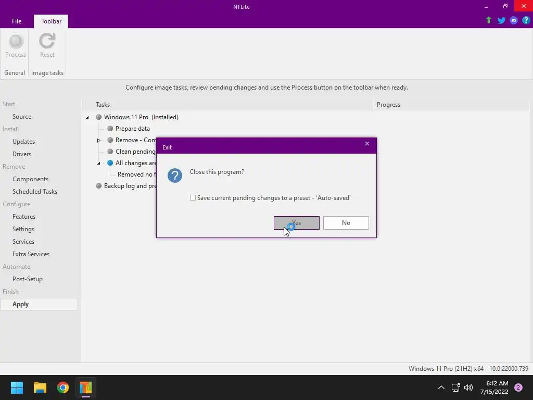Viewport: 533px width, 400px height.
Task: Click the blue All changes status bullet
Action: click(x=110, y=163)
